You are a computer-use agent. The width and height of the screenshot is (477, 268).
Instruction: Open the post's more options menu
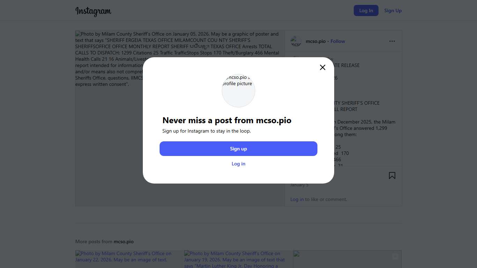pos(392,41)
